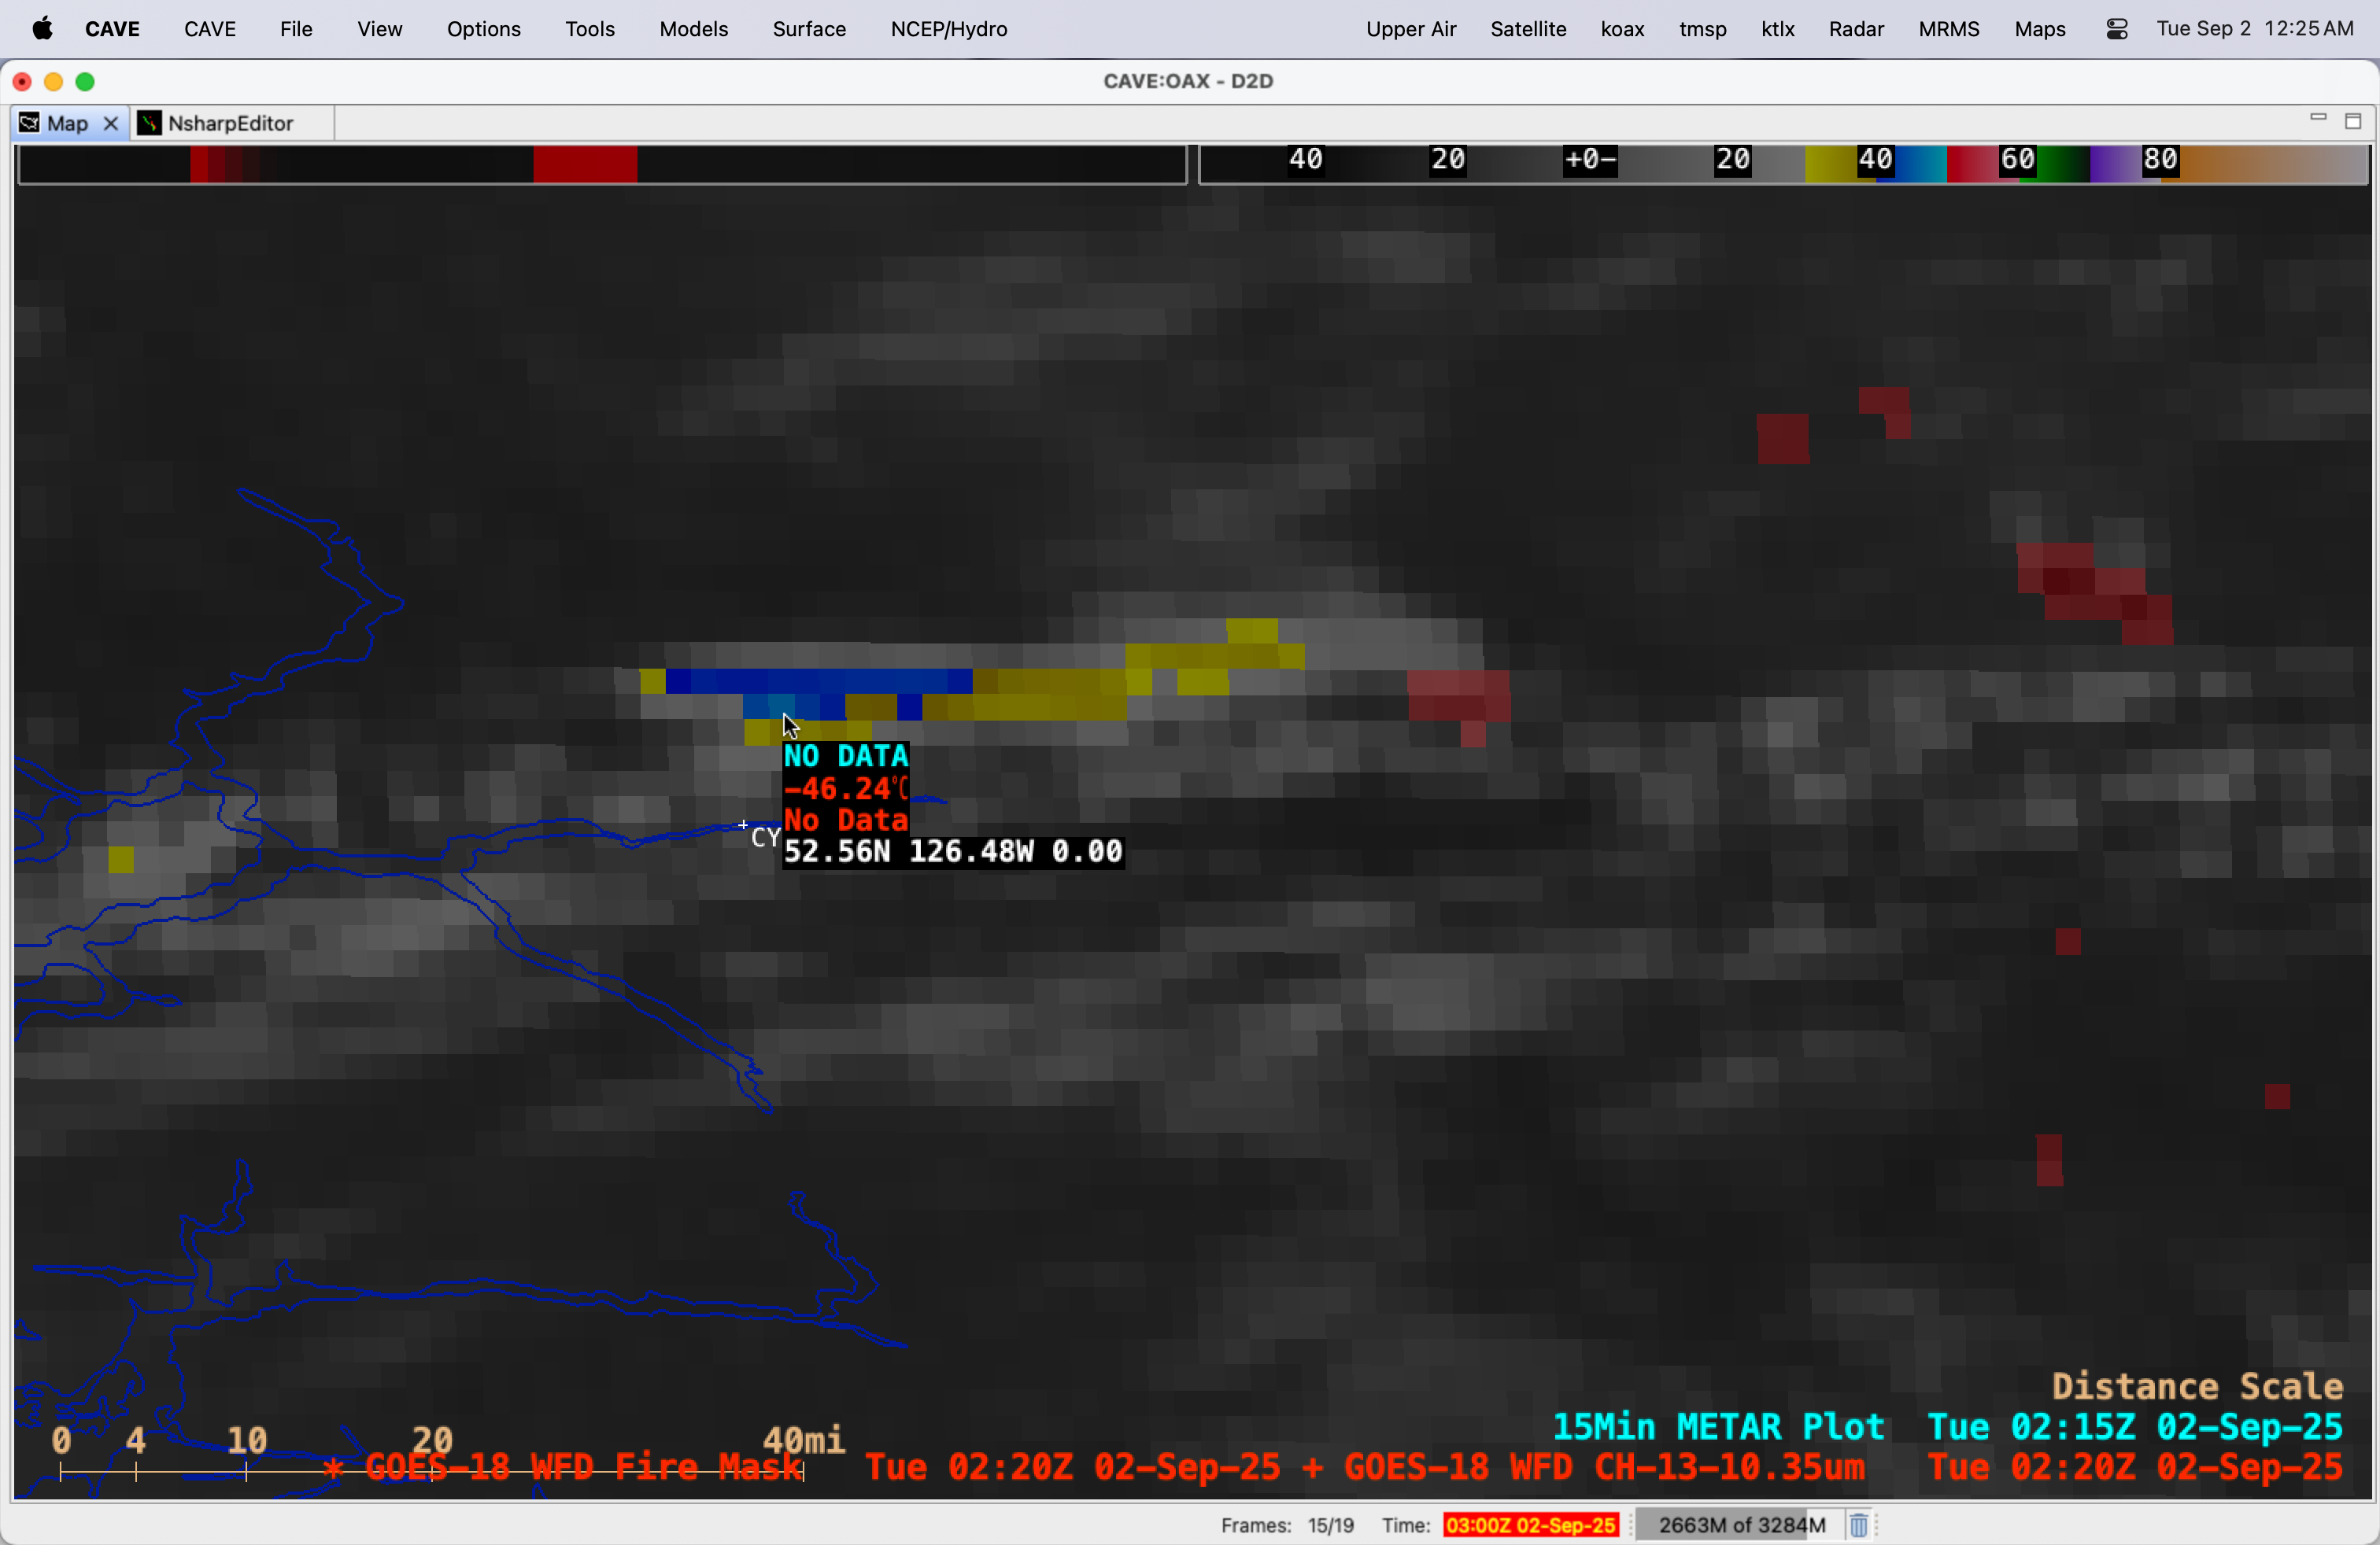Image resolution: width=2380 pixels, height=1545 pixels.
Task: Click the garbage collection trash icon
Action: click(1858, 1525)
